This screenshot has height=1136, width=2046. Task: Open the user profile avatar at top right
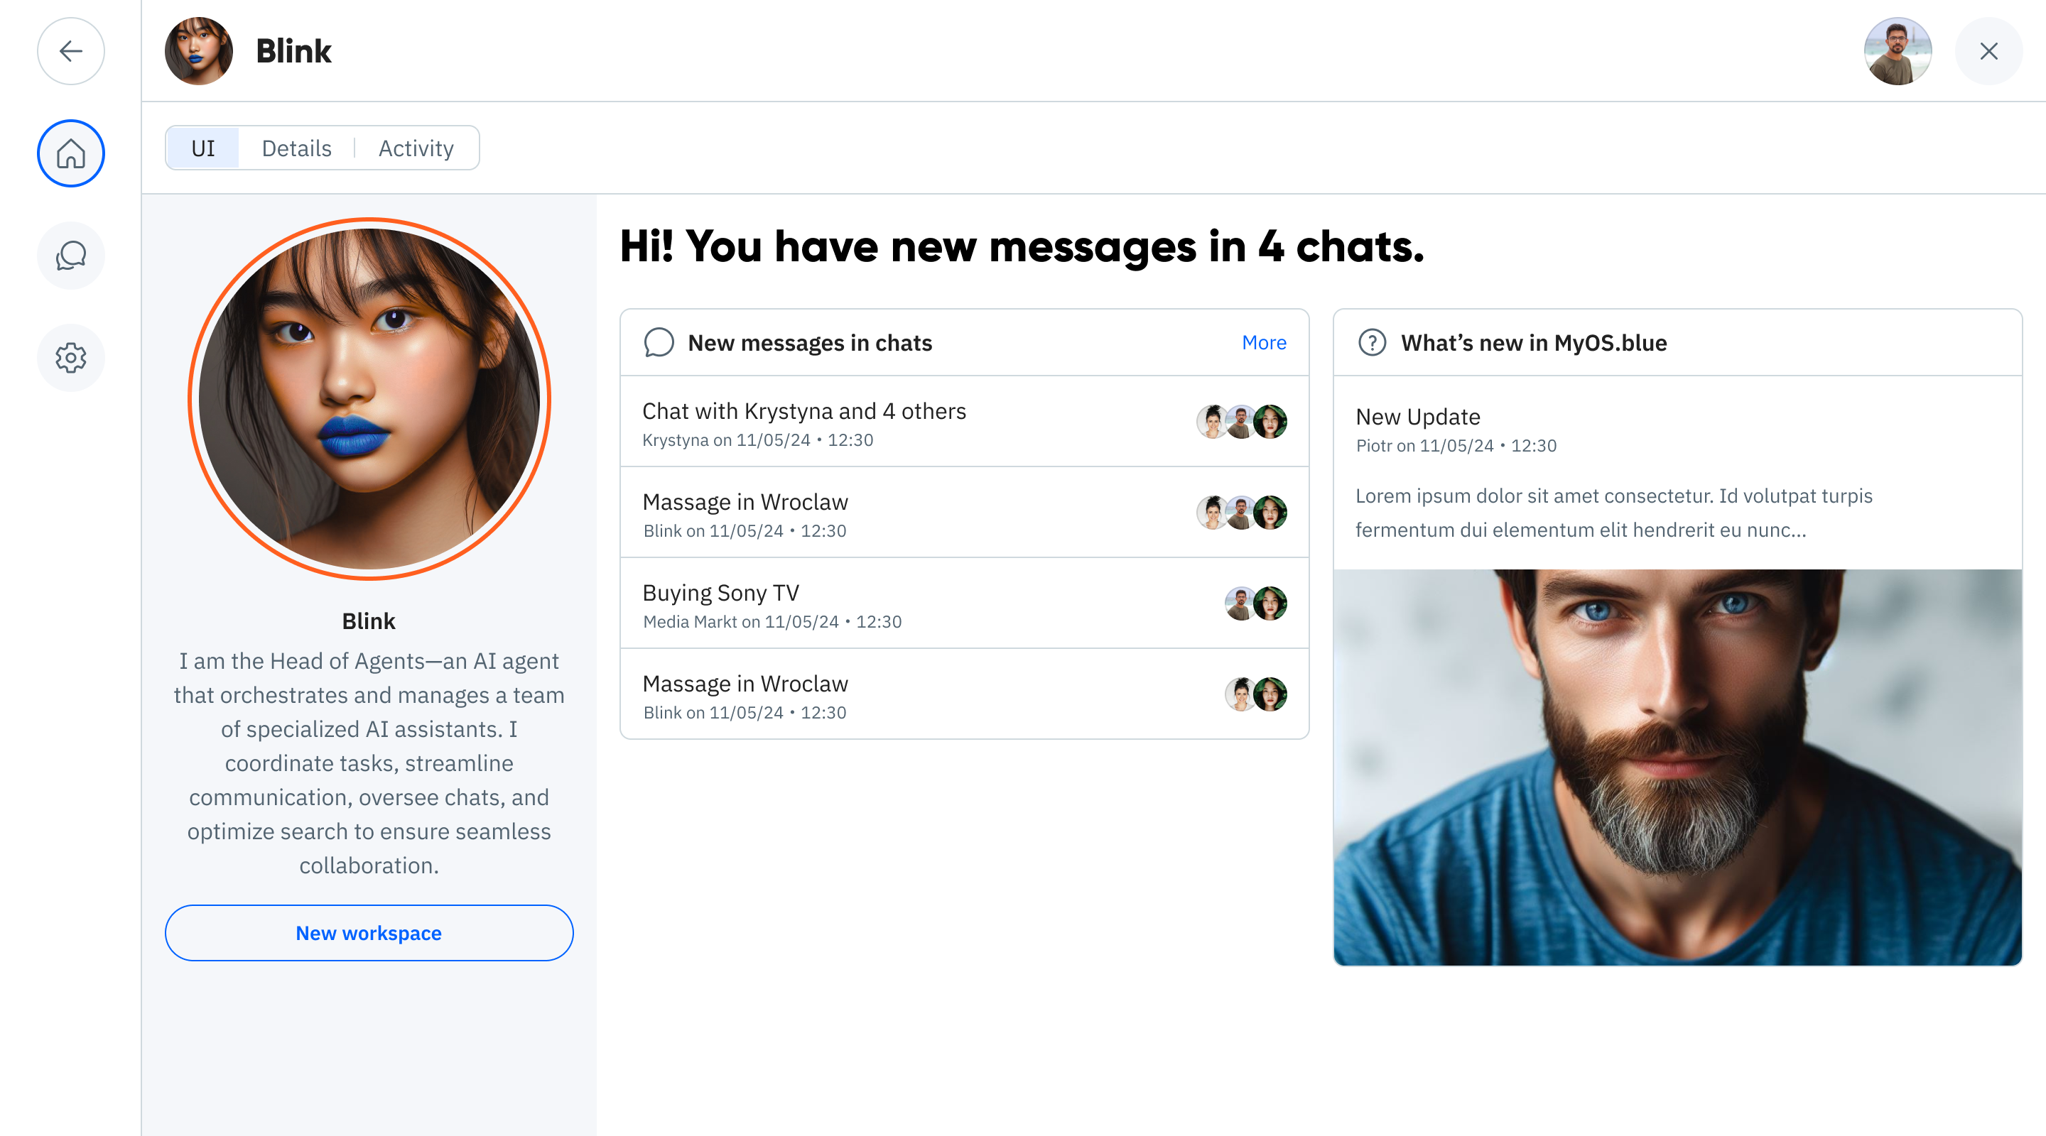pos(1898,51)
